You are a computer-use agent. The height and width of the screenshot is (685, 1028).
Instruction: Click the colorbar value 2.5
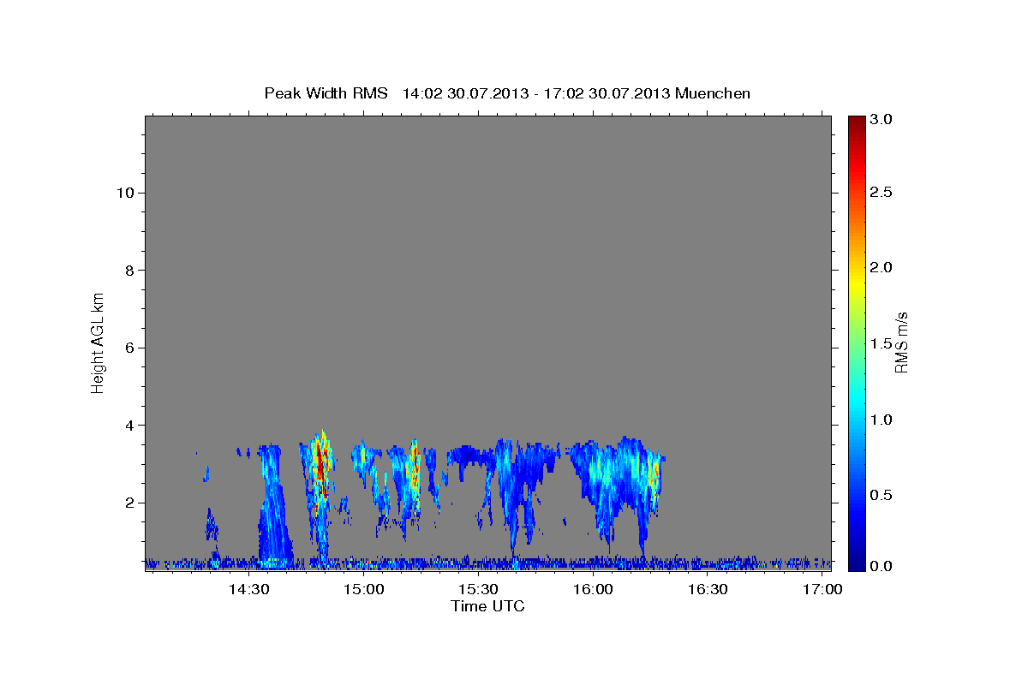point(882,193)
